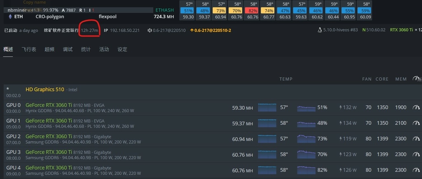The width and height of the screenshot is (422, 179).
Task: Click the accepted shares count A 7887
Action: point(69,10)
